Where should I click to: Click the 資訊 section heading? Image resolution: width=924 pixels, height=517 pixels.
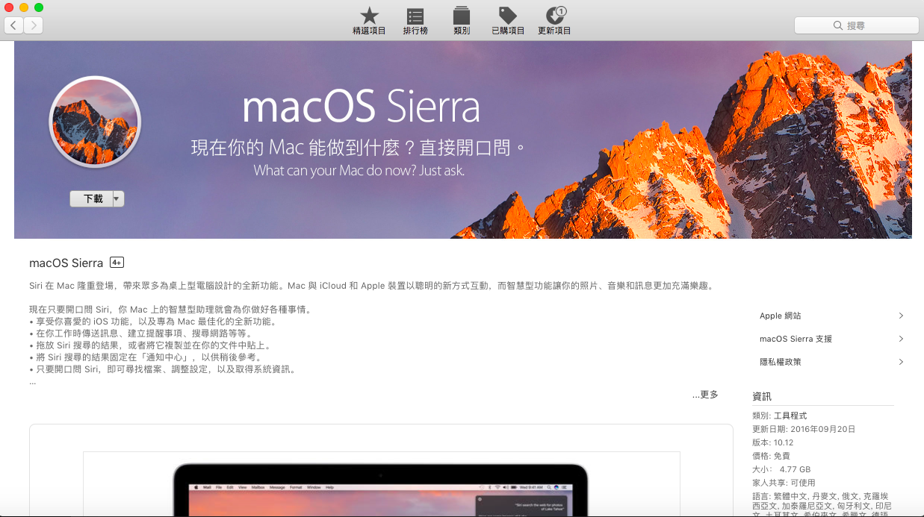762,396
